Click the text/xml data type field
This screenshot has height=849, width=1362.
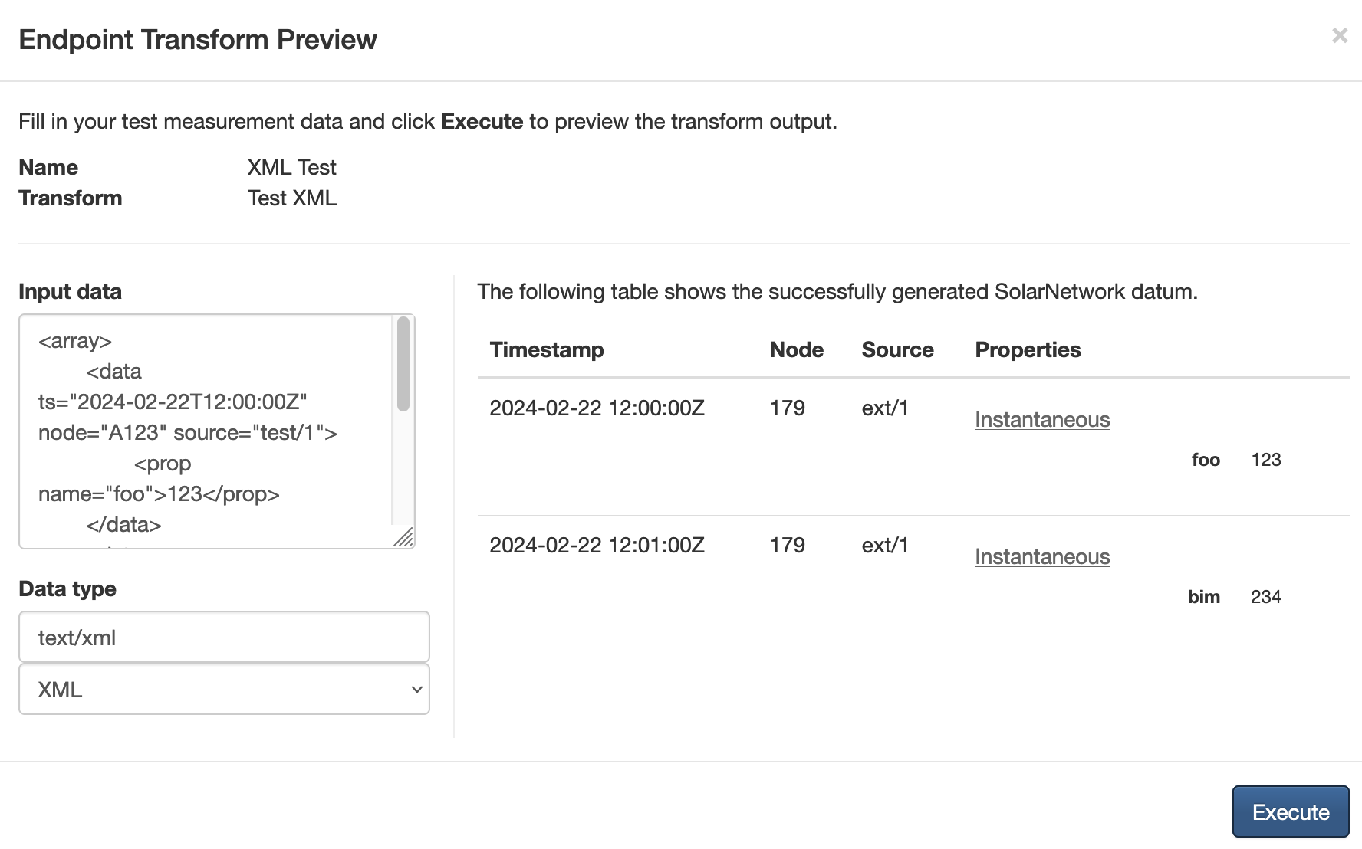[x=224, y=637]
